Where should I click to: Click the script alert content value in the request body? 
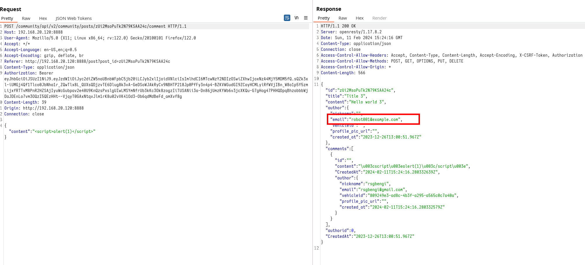(65, 131)
